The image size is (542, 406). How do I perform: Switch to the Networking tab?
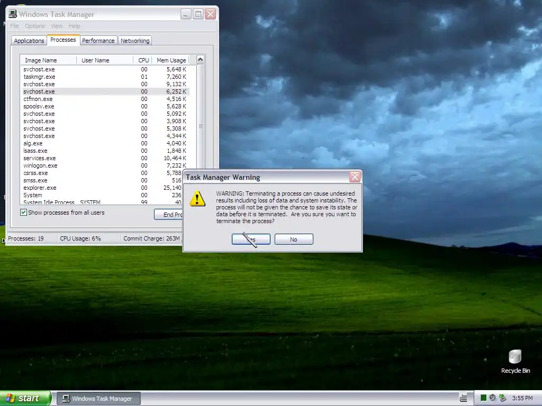(135, 41)
